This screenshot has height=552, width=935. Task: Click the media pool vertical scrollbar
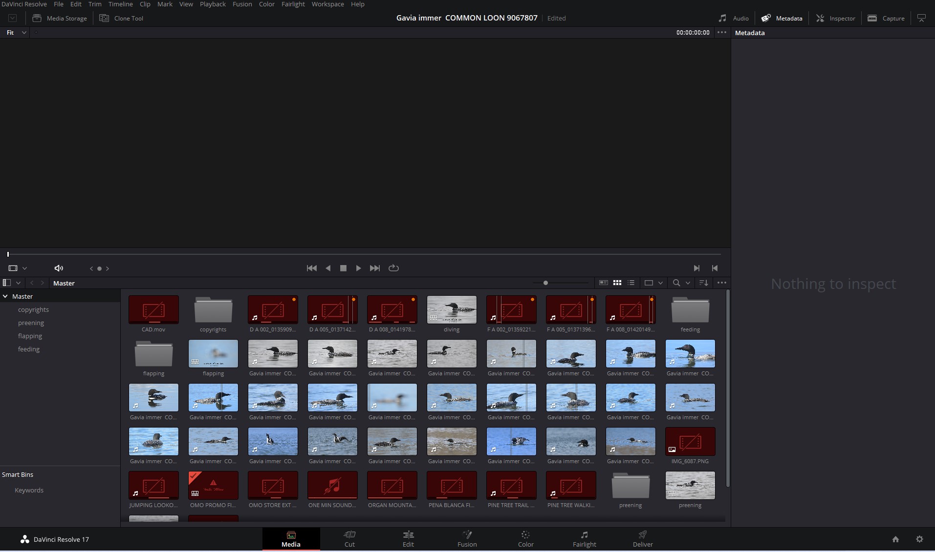click(728, 388)
